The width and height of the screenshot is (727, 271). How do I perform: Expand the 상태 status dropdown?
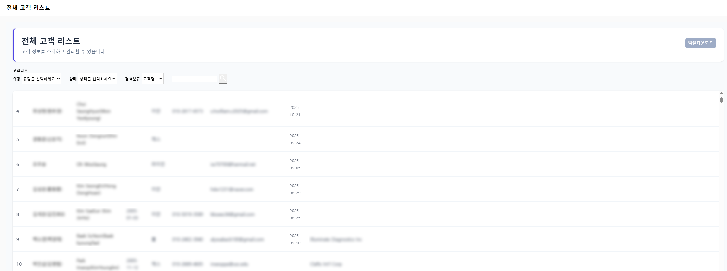click(x=97, y=79)
